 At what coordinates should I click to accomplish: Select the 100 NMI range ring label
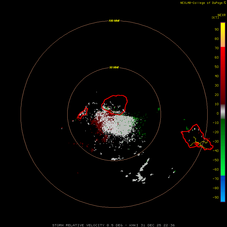(114, 21)
